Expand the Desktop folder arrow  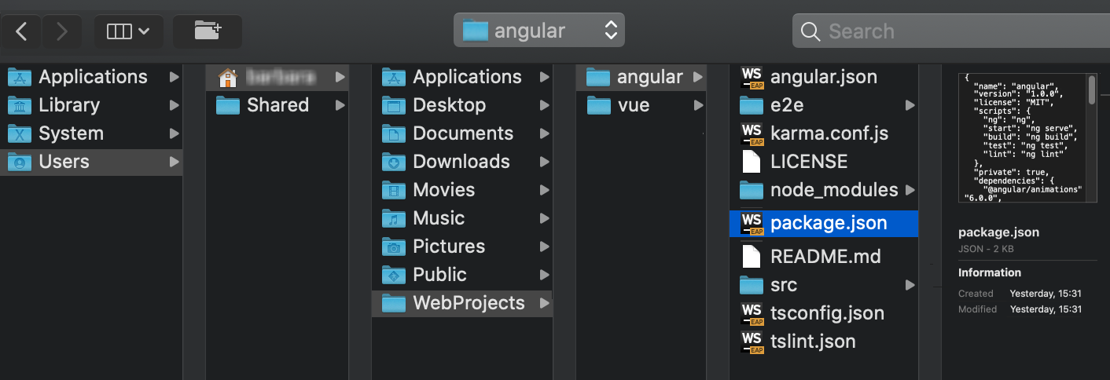(544, 105)
